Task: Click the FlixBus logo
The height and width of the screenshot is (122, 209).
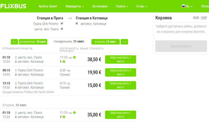Action: 13,6
